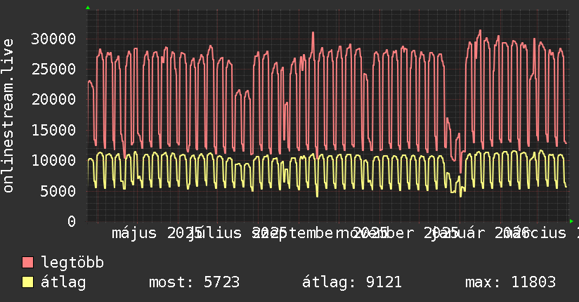Click the 20000 y-axis label
The width and height of the screenshot is (579, 302).
pos(53,99)
